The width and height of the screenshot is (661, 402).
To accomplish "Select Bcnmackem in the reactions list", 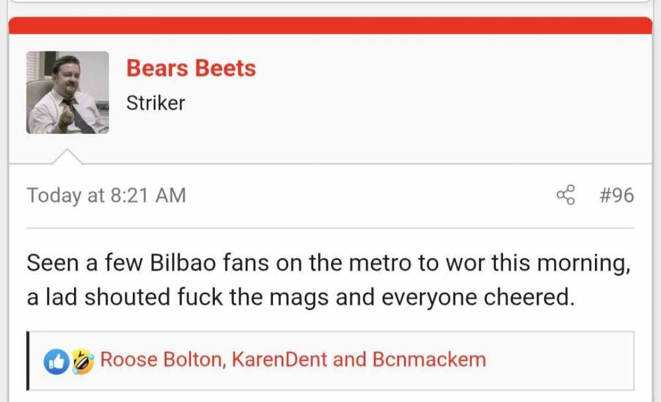I will click(x=429, y=360).
